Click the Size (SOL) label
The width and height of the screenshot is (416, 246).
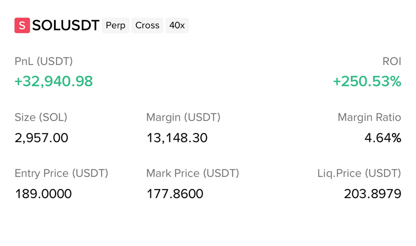41,117
